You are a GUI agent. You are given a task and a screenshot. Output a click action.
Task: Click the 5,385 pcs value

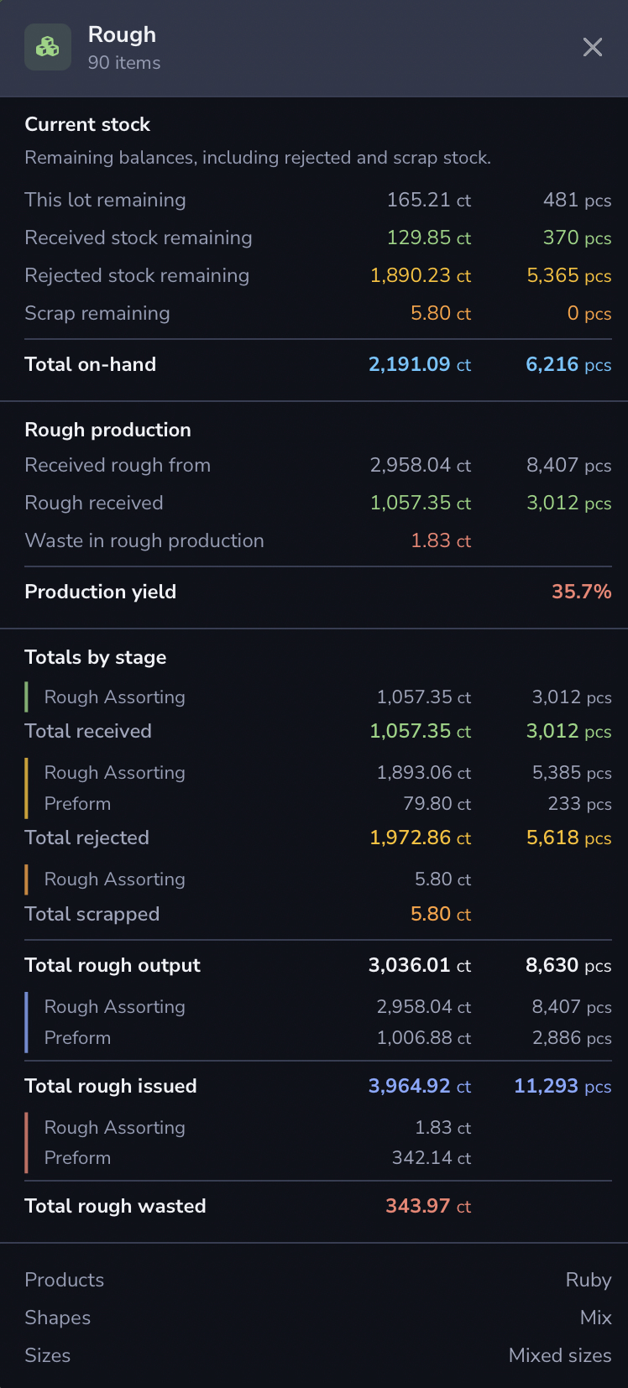click(572, 773)
